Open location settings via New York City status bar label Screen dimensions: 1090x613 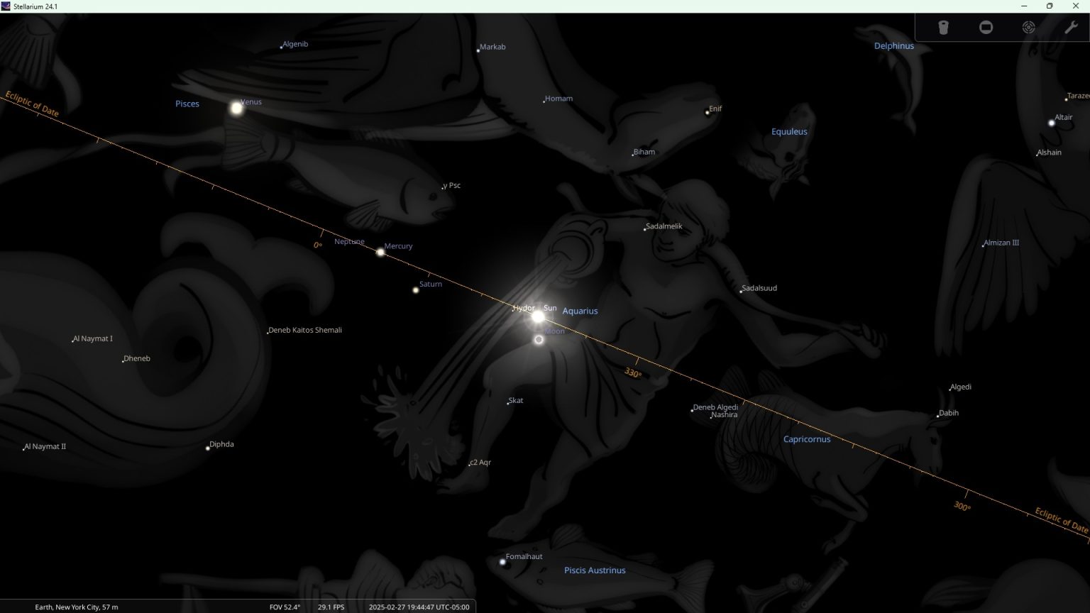pyautogui.click(x=77, y=607)
